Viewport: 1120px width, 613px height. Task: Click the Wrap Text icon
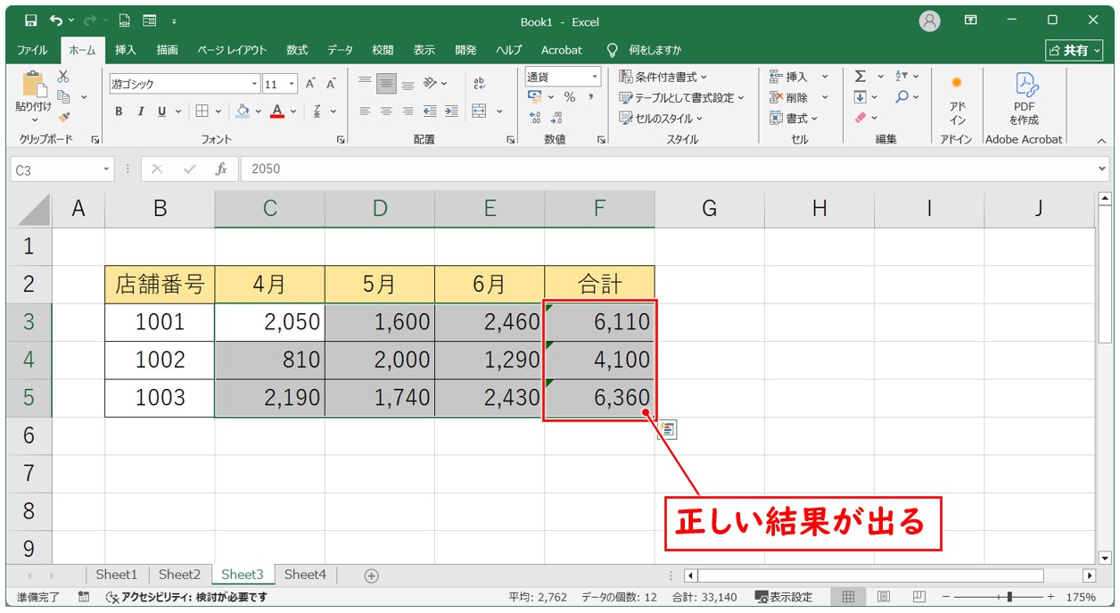point(480,83)
